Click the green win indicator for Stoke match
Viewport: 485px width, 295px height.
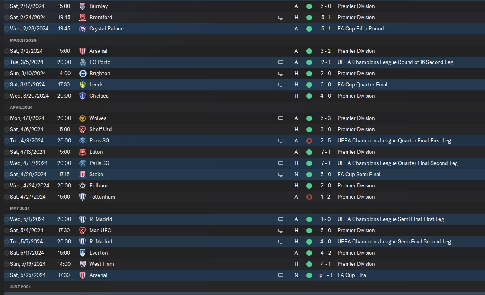(309, 175)
